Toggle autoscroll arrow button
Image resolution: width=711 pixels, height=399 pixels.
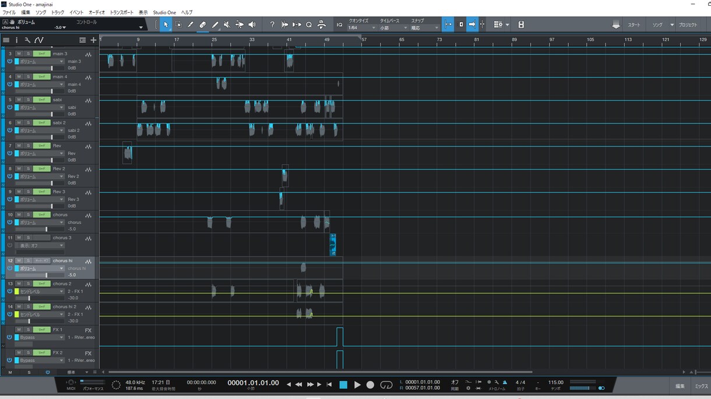472,24
